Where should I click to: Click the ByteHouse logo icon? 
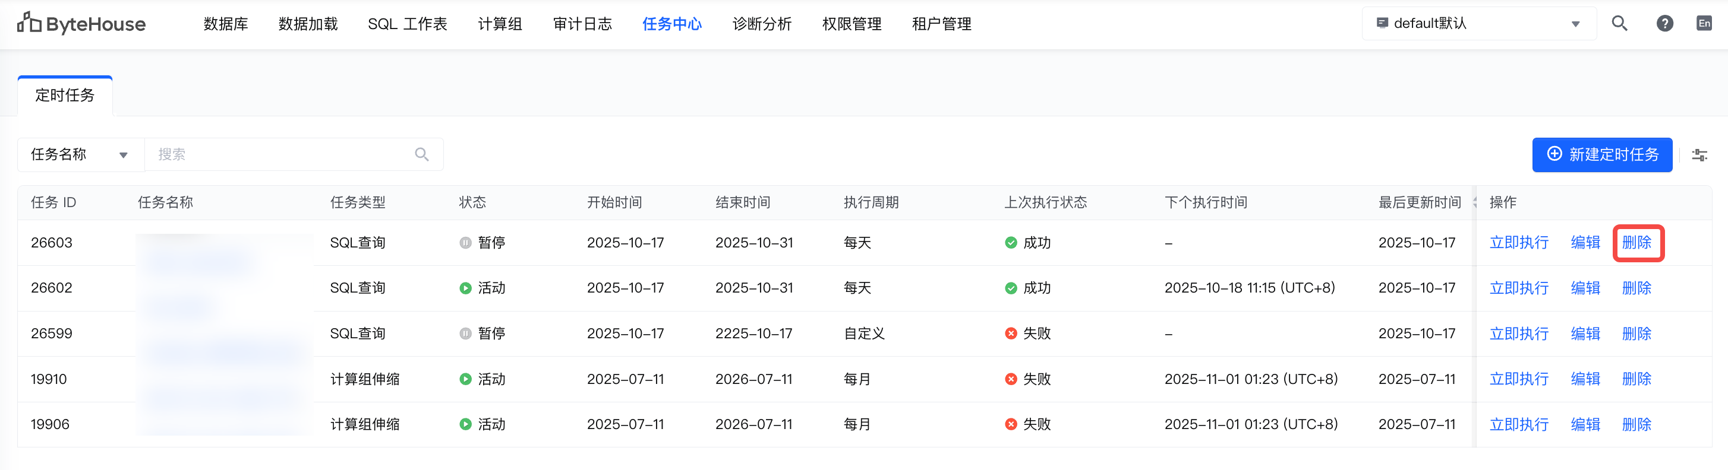pos(29,23)
